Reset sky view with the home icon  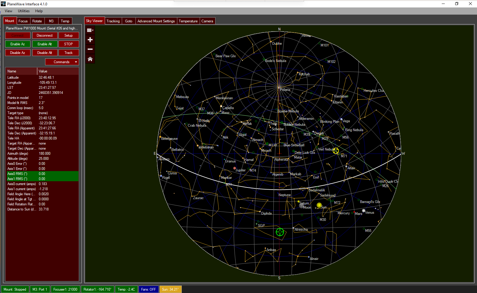click(90, 59)
